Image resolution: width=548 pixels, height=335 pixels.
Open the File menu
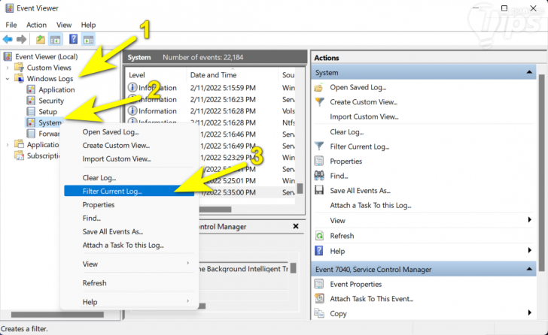(x=11, y=25)
